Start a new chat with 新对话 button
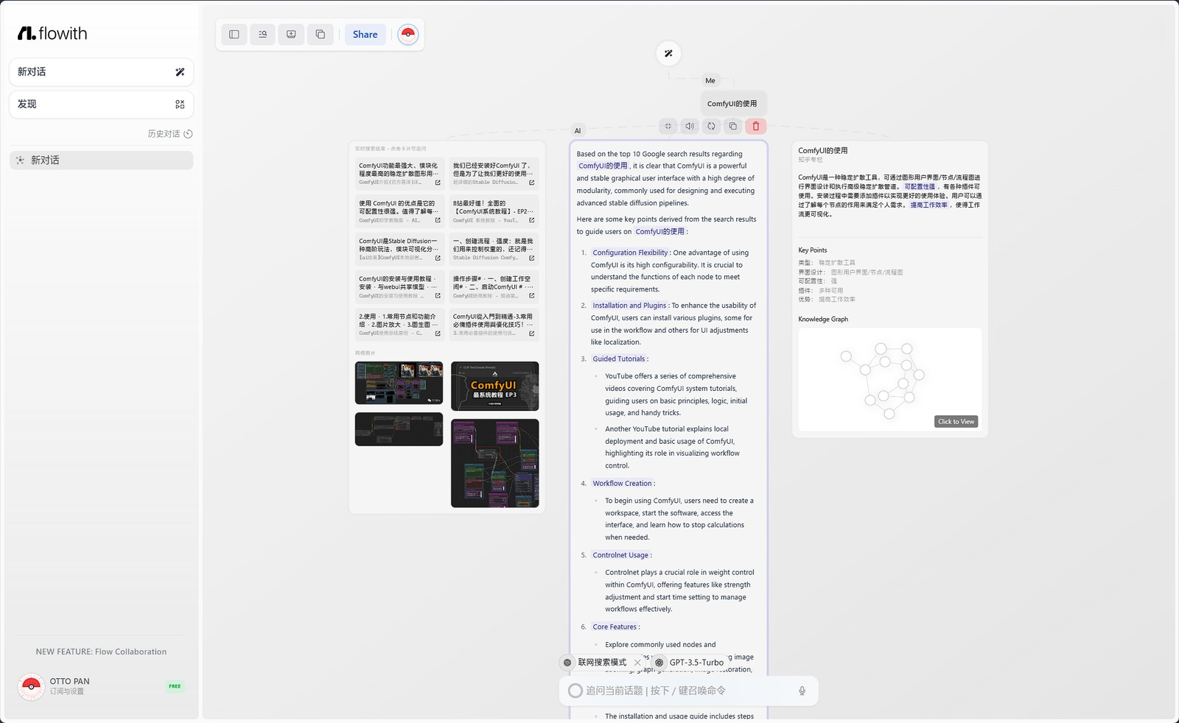This screenshot has width=1179, height=723. point(102,72)
